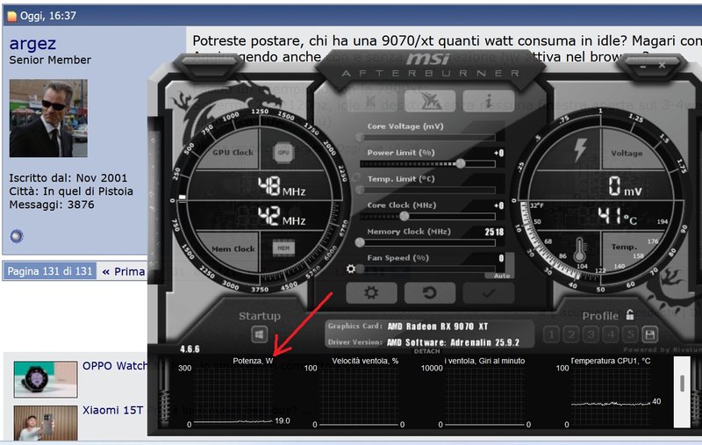Click the Core Voltage slider handle
Viewport: 702px width, 445px height.
pyautogui.click(x=360, y=137)
